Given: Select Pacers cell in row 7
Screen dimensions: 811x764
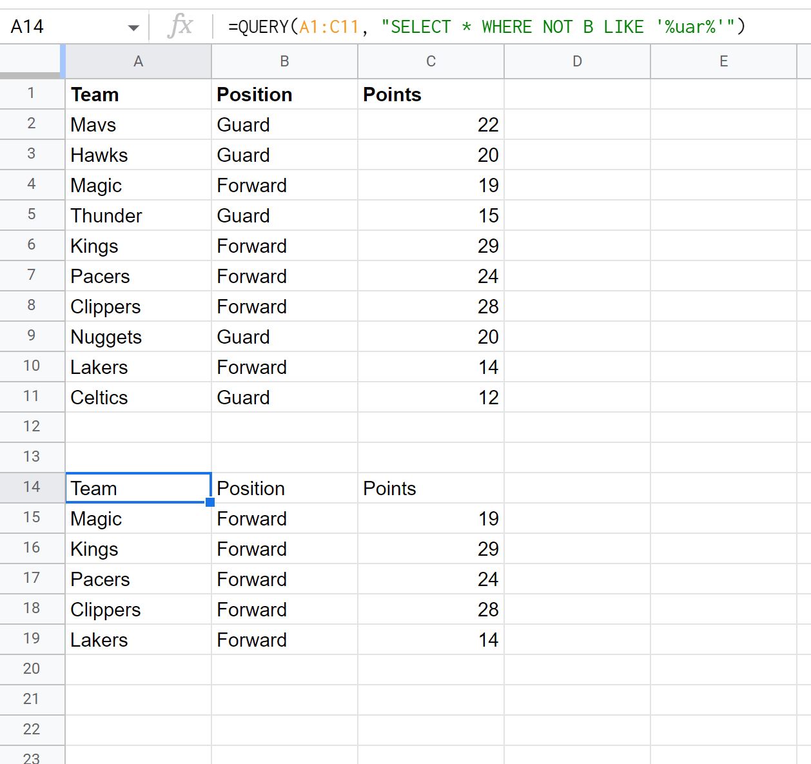Looking at the screenshot, I should pyautogui.click(x=139, y=276).
